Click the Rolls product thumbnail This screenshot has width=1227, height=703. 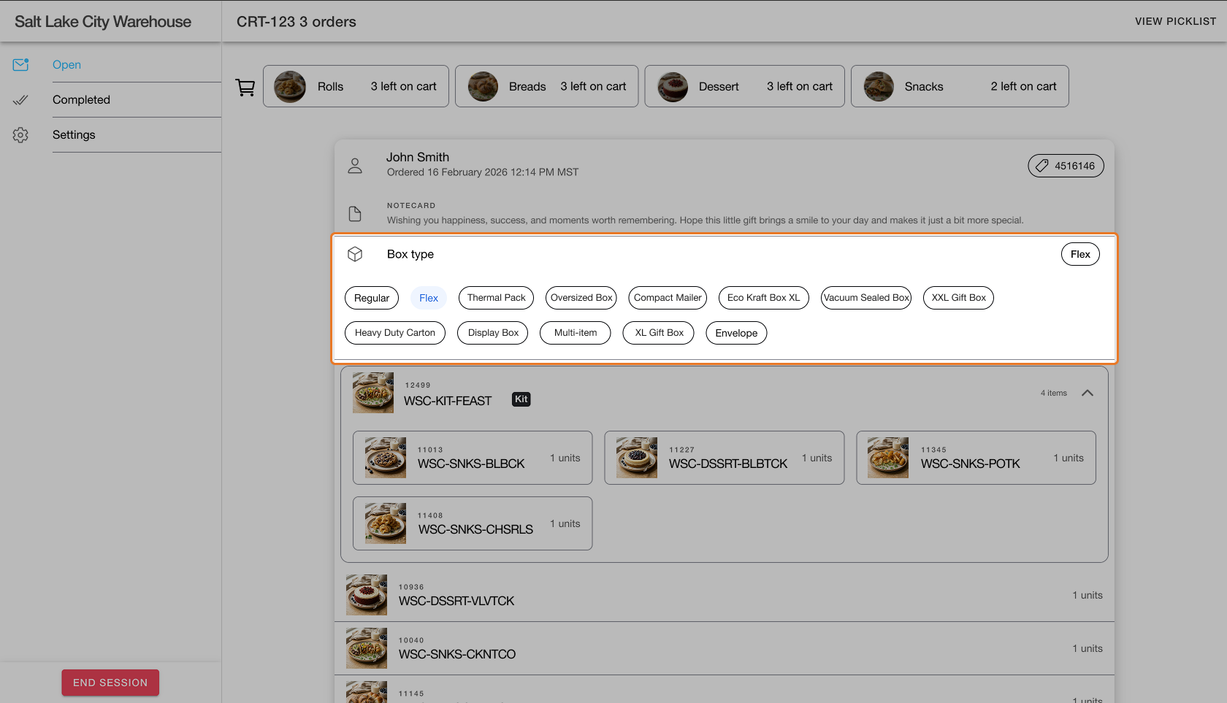pyautogui.click(x=290, y=87)
